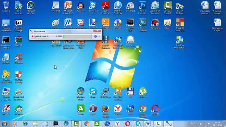Click the RU language indicator
This screenshot has height=127, width=226.
pos(192,123)
